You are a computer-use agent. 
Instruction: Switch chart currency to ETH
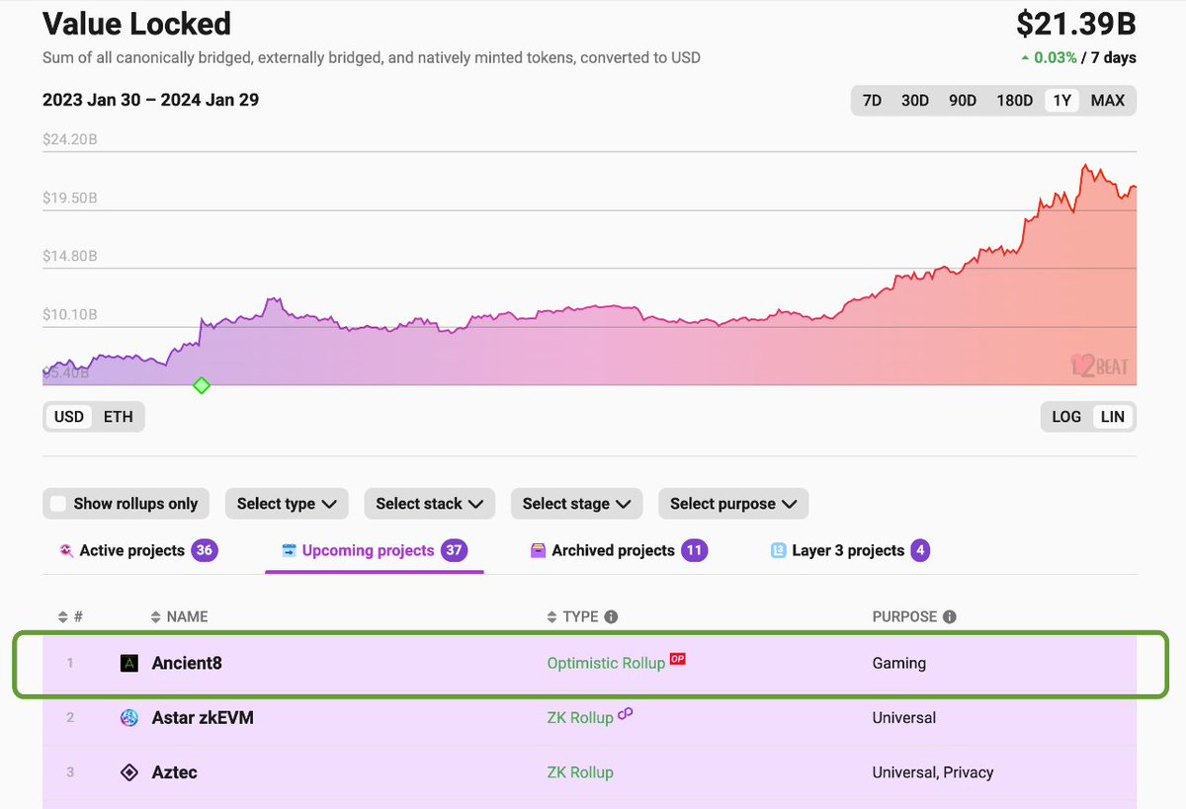[119, 417]
